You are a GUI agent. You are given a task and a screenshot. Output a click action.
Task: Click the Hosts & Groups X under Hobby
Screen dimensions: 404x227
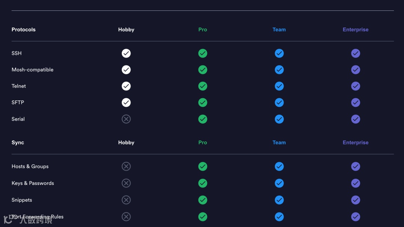[x=126, y=167]
